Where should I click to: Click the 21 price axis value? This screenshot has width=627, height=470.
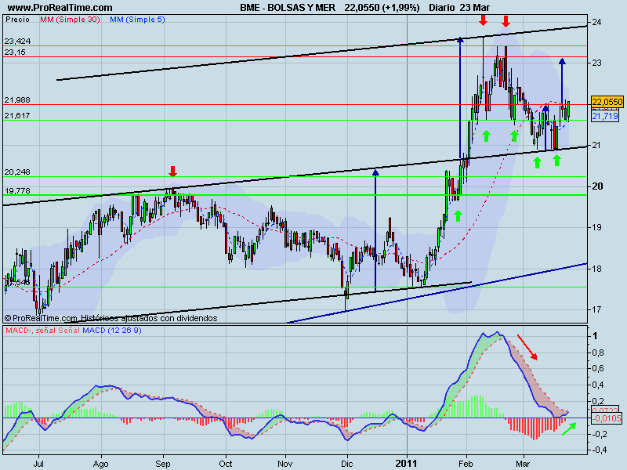[x=596, y=145]
